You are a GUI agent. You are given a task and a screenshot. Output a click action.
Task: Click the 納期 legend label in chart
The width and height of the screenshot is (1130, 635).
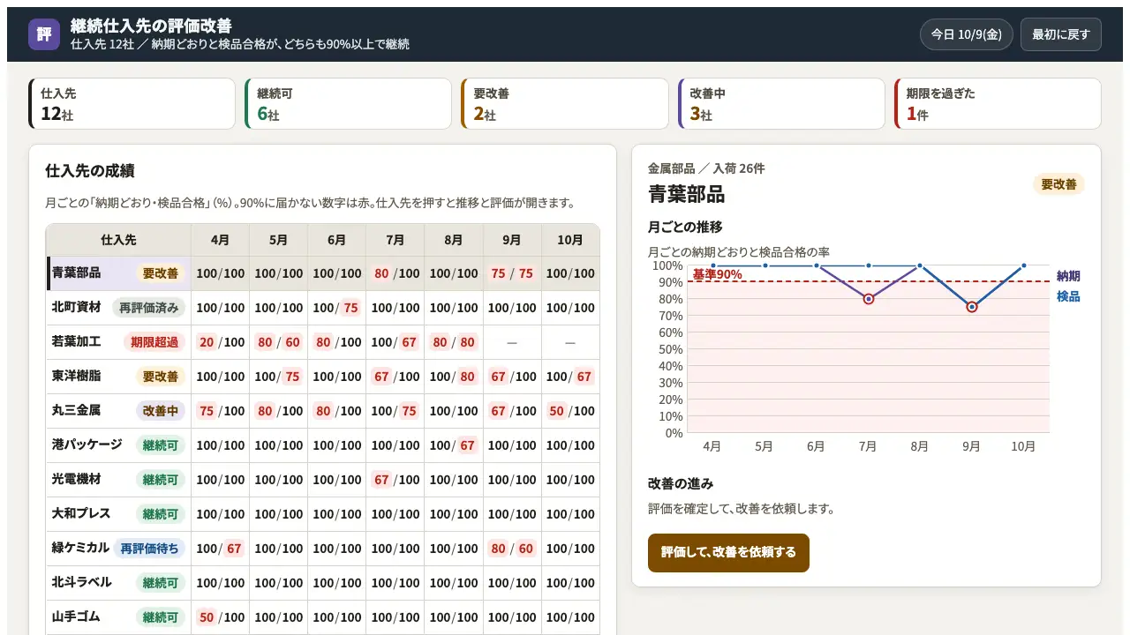point(1068,276)
